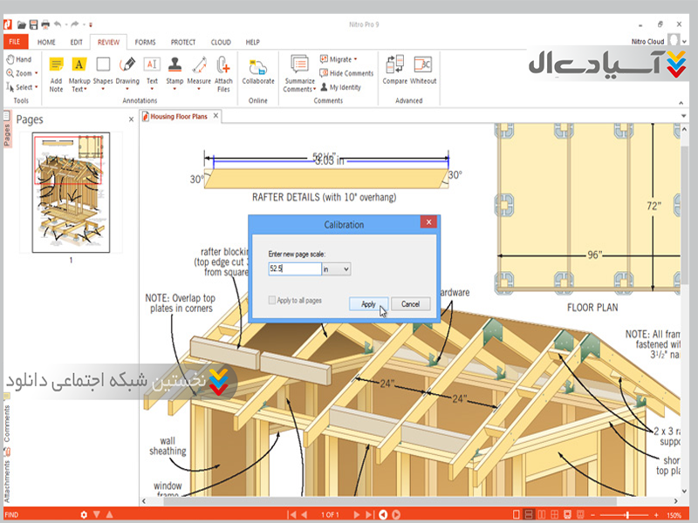The height and width of the screenshot is (523, 698).
Task: Switch to the FORMS ribbon tab
Action: click(146, 42)
